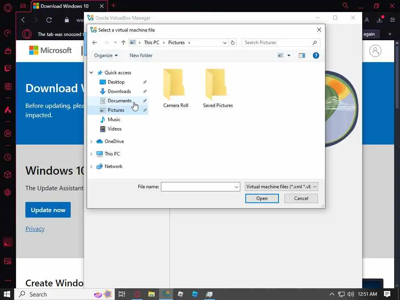The height and width of the screenshot is (300, 400).
Task: Collapse the Quick access tree
Action: coord(91,73)
